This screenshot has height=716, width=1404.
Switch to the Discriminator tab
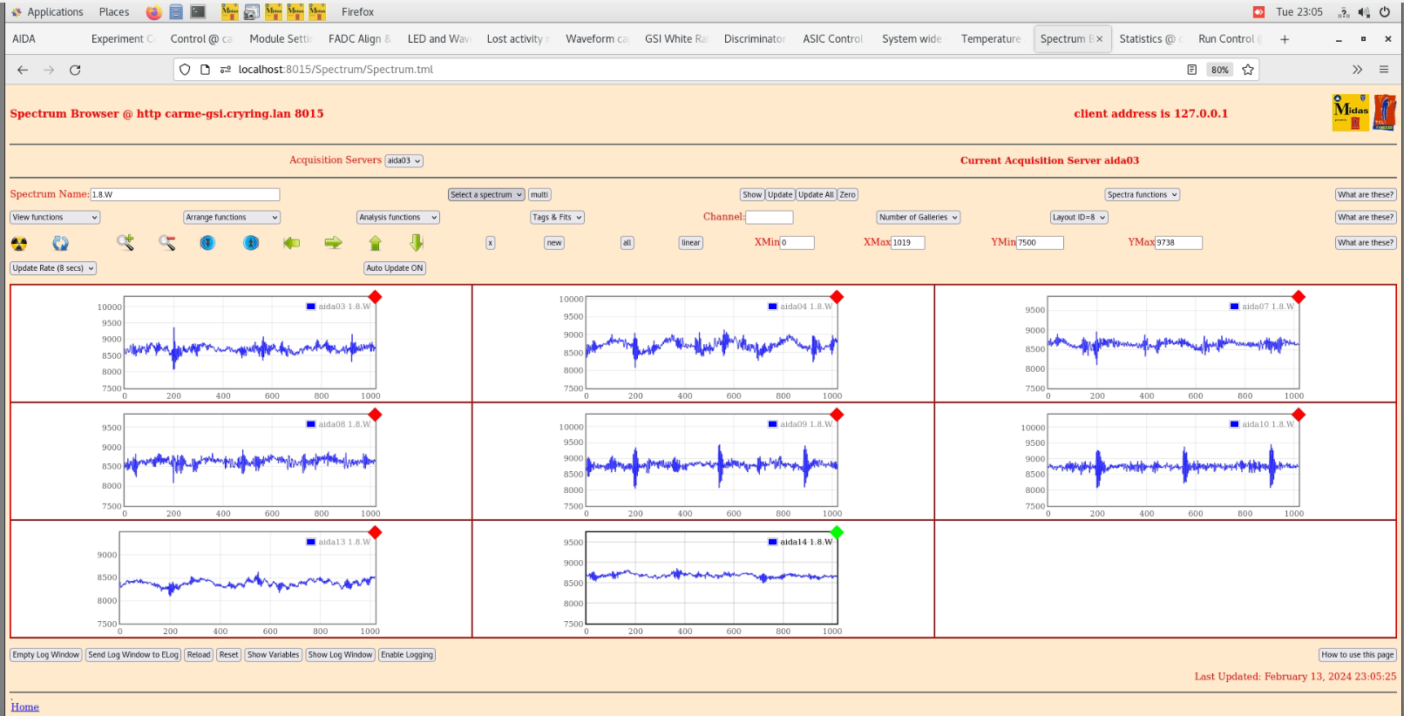(755, 39)
